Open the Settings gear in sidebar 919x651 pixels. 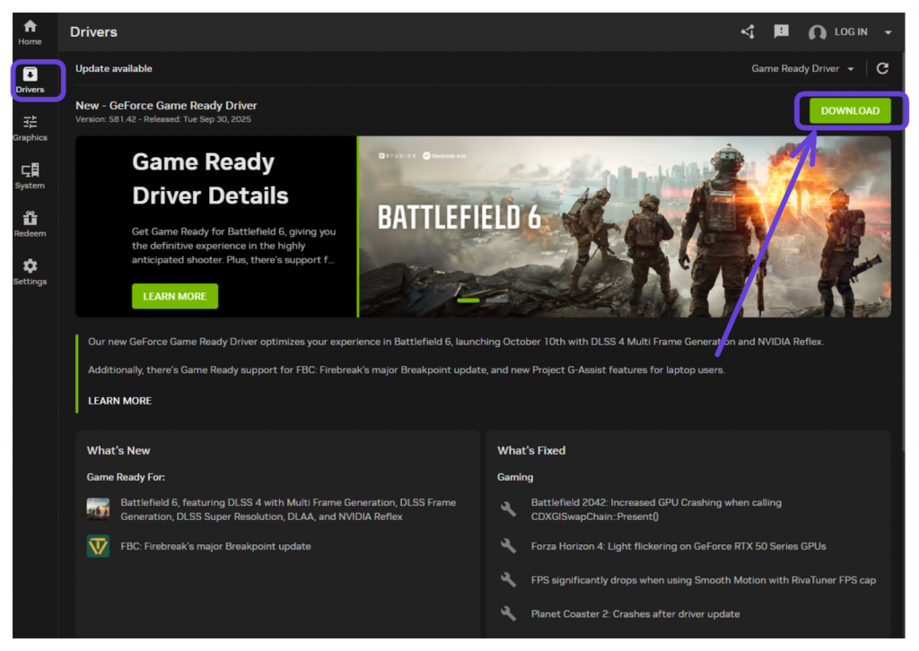coord(30,272)
